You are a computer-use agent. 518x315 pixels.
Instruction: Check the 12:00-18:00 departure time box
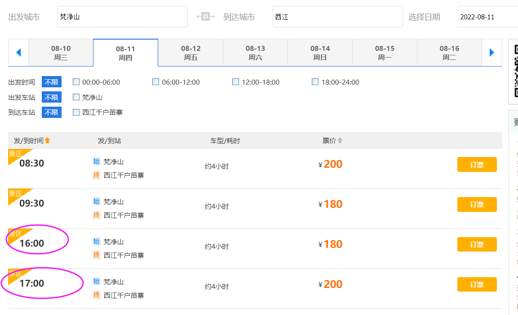pos(236,82)
